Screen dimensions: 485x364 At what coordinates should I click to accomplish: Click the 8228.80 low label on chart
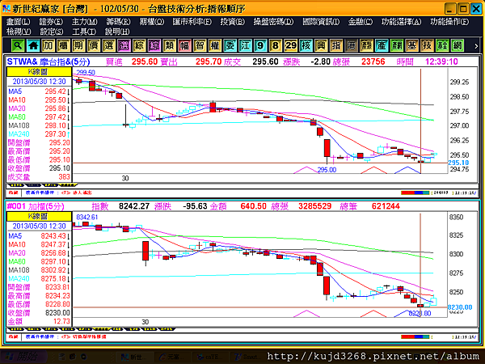point(420,314)
